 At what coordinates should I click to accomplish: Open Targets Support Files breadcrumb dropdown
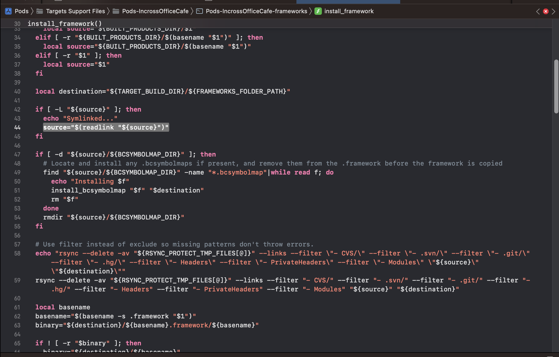75,11
